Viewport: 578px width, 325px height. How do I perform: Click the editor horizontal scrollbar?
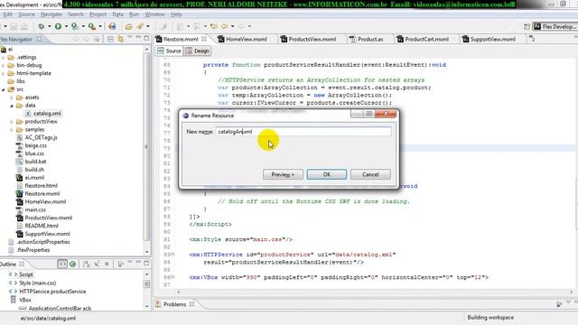click(374, 292)
